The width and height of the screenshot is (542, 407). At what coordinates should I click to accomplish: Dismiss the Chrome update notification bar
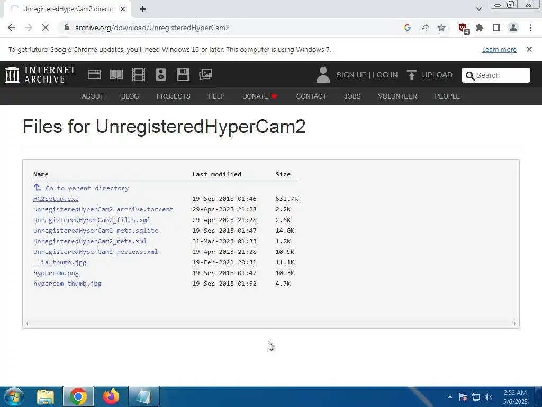pyautogui.click(x=529, y=49)
